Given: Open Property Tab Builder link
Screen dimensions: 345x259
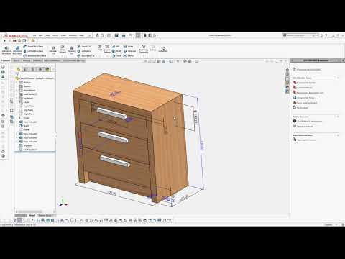Looking at the screenshot, I should 304,83.
